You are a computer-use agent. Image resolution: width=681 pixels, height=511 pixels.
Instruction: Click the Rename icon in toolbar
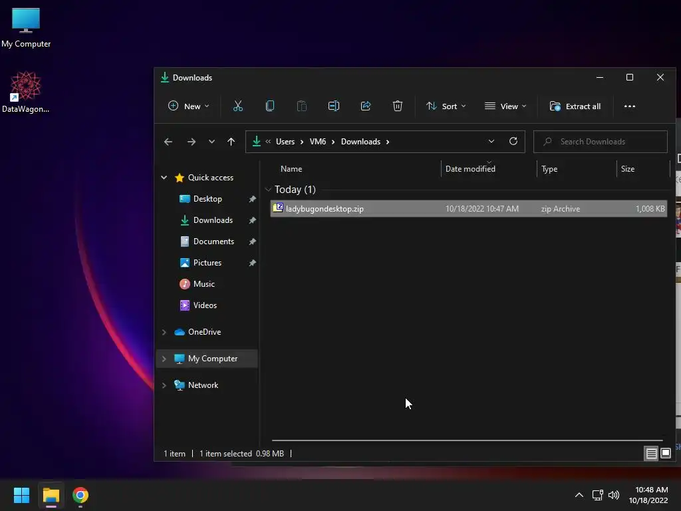(334, 106)
